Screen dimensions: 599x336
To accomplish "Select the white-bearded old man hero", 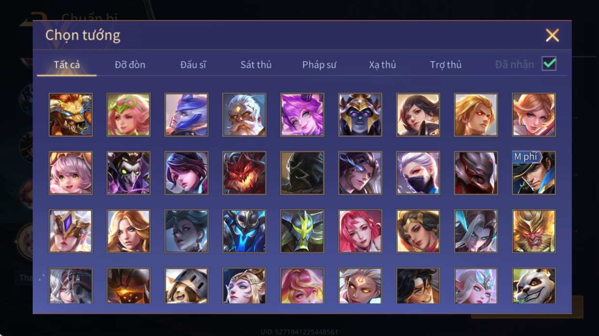I will [244, 115].
